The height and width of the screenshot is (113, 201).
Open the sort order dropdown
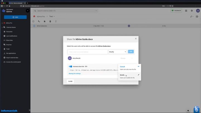tap(192, 16)
